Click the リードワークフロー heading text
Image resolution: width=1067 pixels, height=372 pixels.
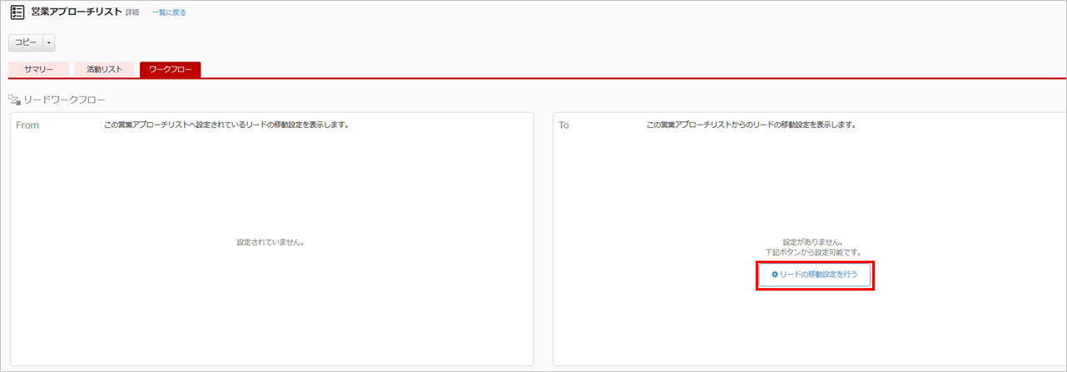click(64, 100)
